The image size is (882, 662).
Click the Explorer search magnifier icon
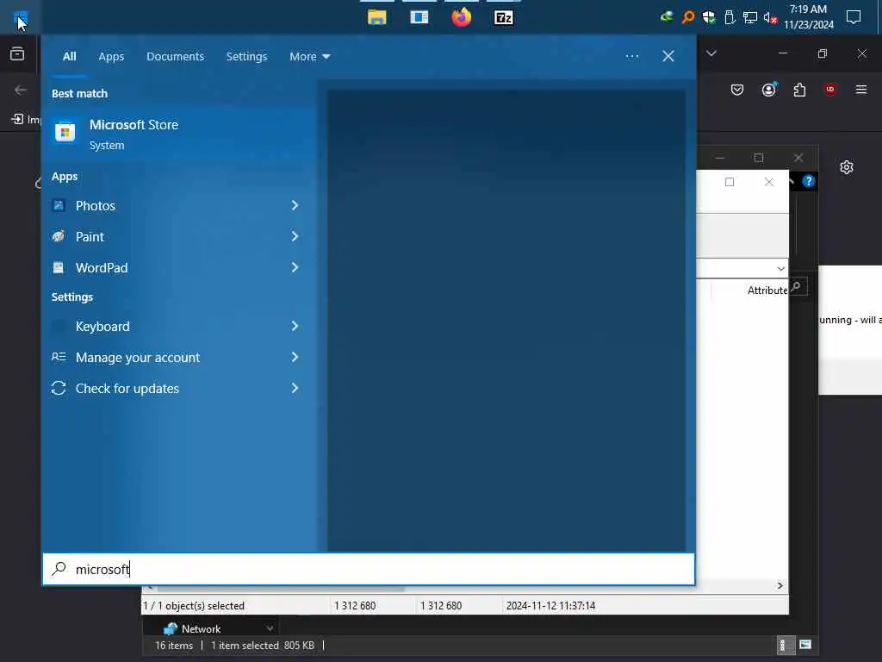[x=795, y=286]
